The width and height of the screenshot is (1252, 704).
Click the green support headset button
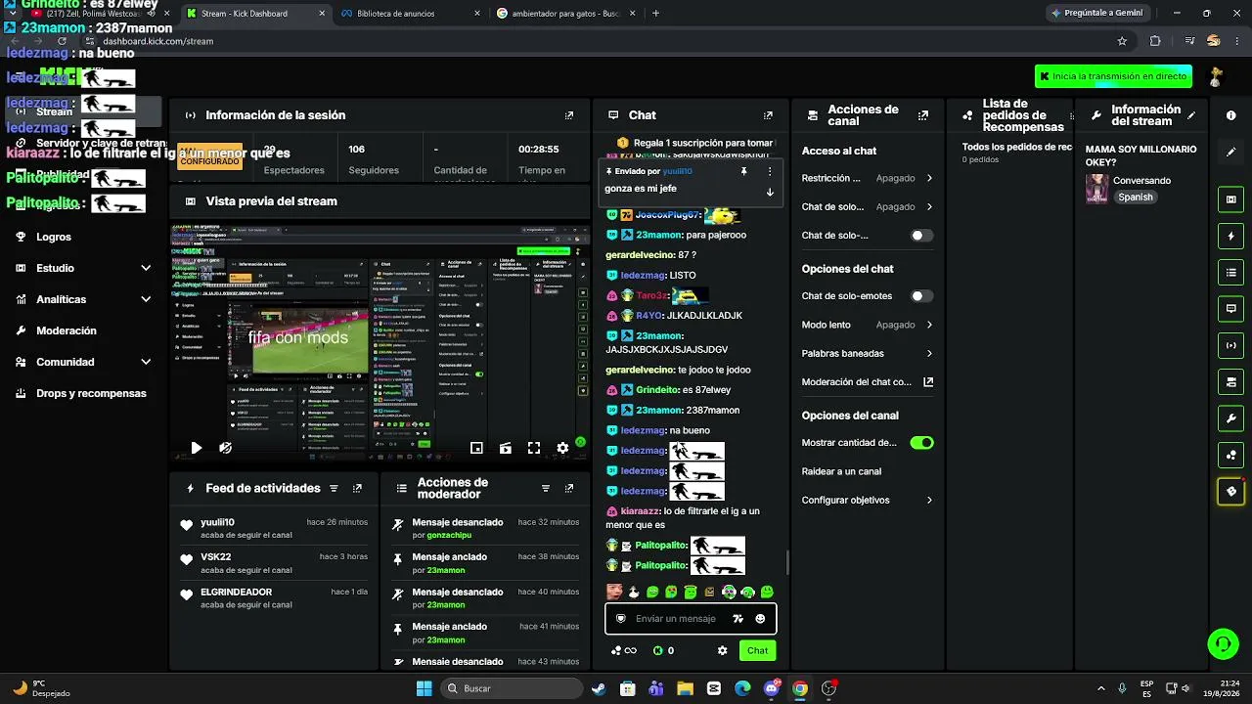(x=1223, y=643)
